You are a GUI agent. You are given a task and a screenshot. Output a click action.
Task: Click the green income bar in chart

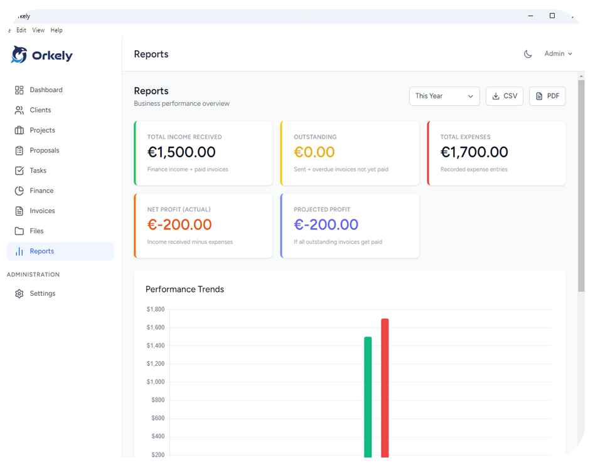pos(368,397)
